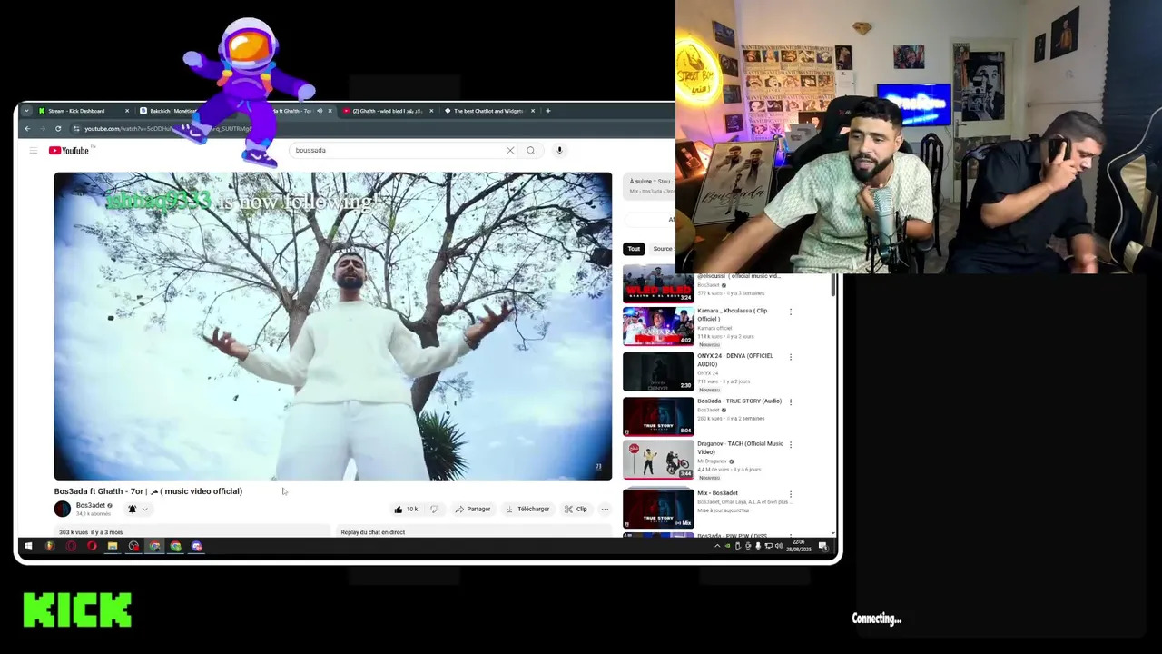Clear the 'boussada' search text
Viewport: 1162px width, 654px height.
510,151
